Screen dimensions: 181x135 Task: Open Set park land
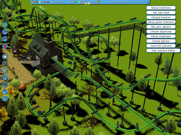pyautogui.click(x=161, y=13)
